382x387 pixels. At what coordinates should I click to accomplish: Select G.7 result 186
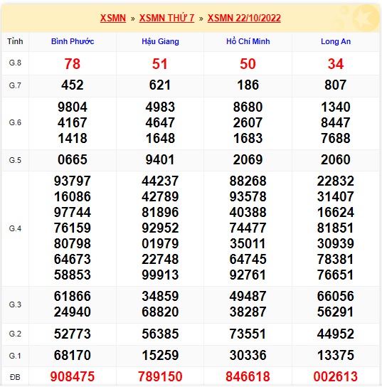tap(248, 85)
